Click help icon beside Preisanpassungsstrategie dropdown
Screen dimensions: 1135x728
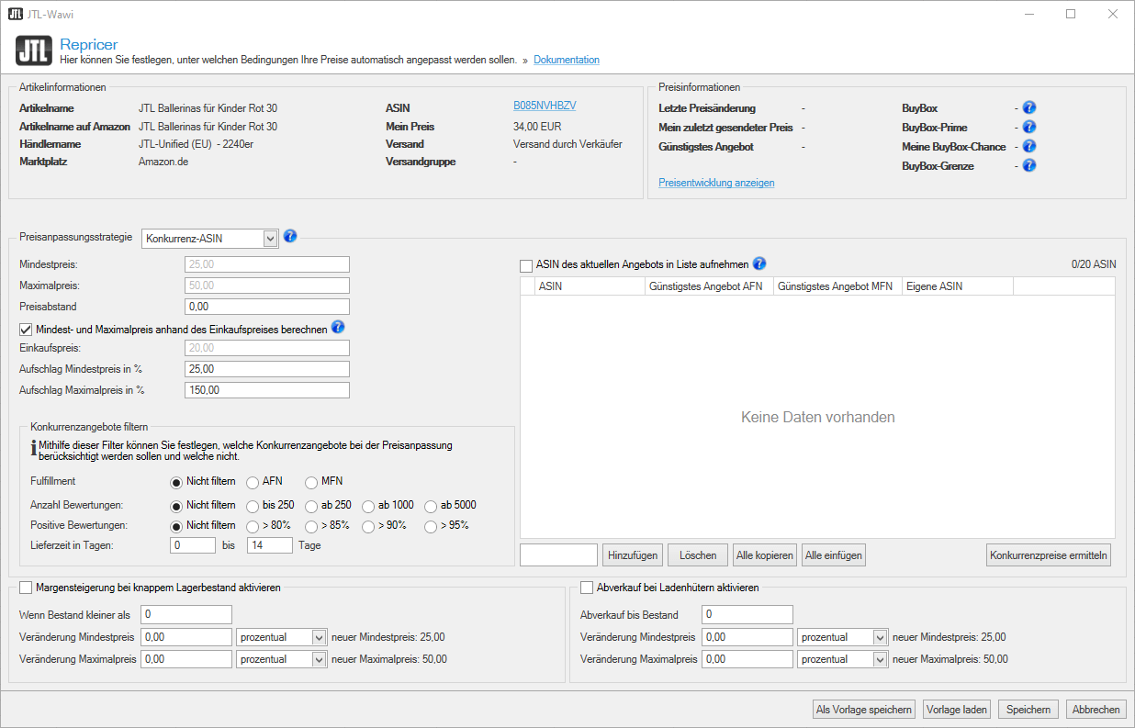click(x=290, y=237)
